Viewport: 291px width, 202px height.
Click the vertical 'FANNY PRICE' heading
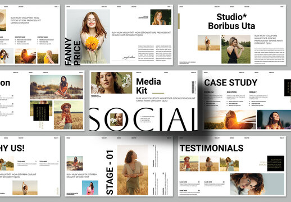pyautogui.click(x=73, y=52)
